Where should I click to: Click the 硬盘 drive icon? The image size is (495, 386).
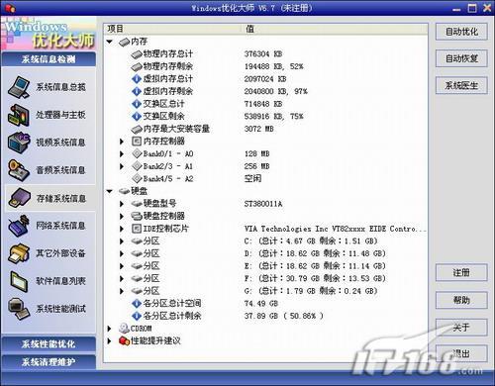pyautogui.click(x=124, y=191)
